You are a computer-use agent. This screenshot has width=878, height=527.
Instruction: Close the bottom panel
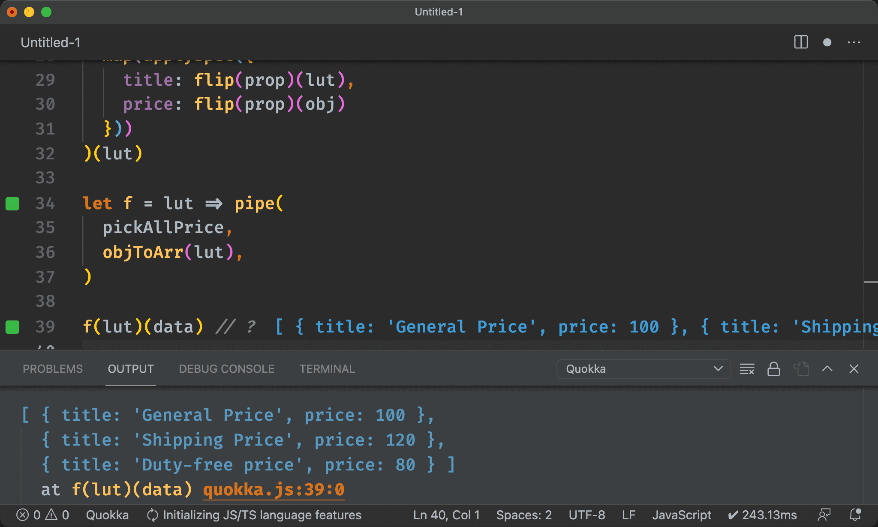854,369
